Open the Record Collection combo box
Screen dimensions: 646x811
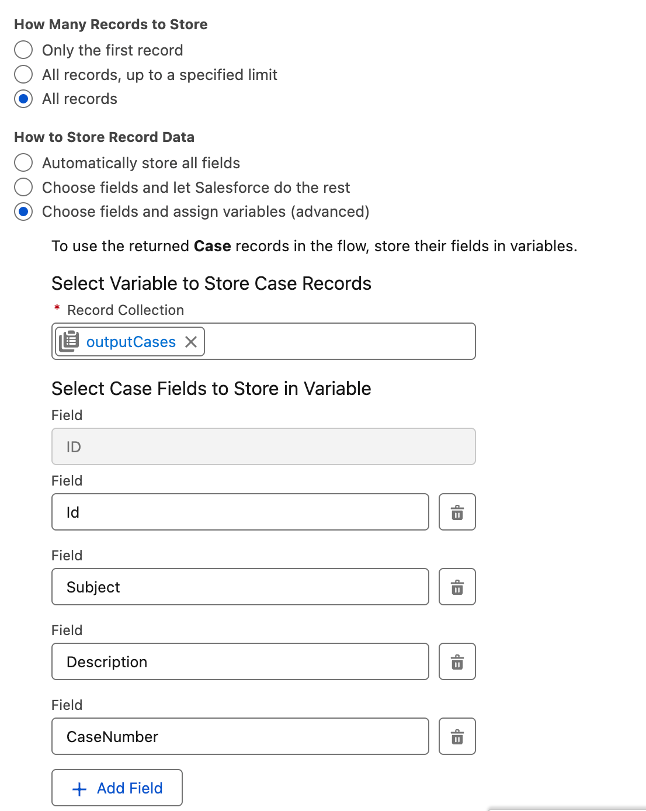(339, 342)
